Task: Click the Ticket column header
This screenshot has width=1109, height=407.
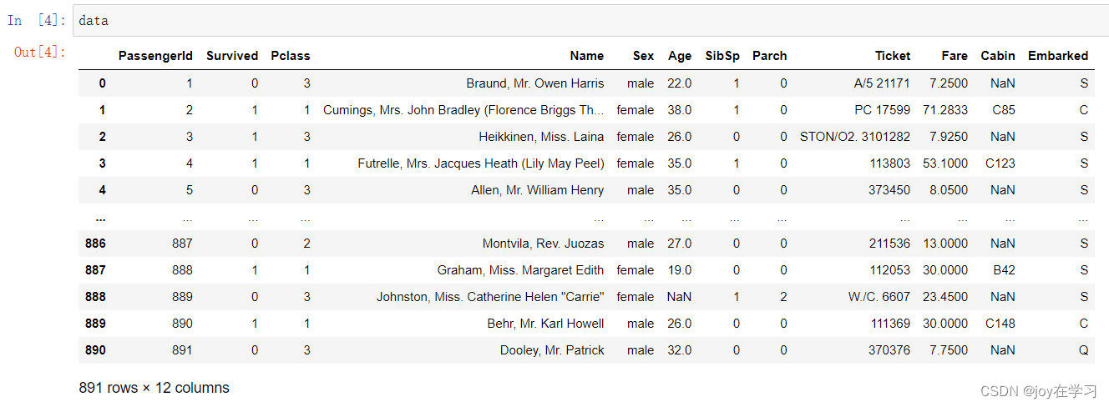Action: point(893,56)
